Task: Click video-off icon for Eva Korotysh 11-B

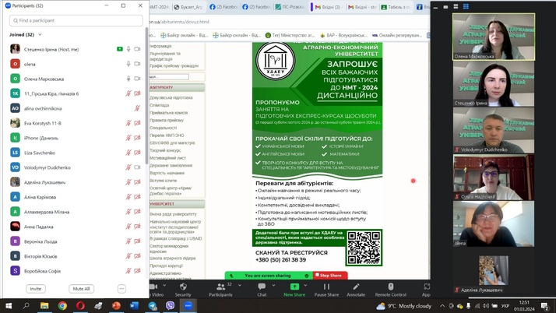Action: 137,123
